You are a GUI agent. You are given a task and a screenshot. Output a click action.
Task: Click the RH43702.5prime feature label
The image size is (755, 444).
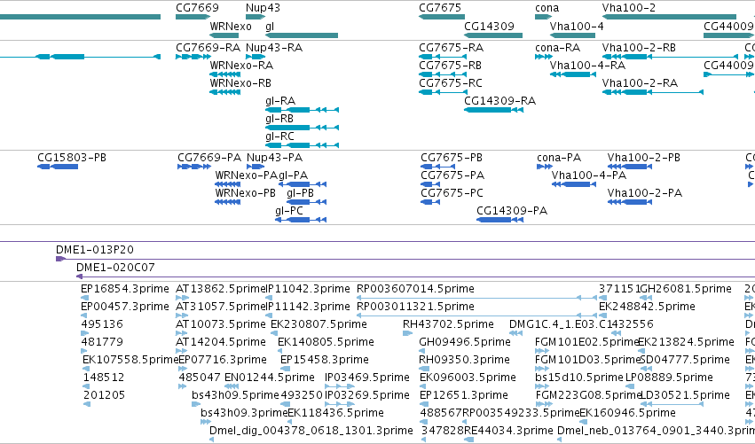point(448,324)
